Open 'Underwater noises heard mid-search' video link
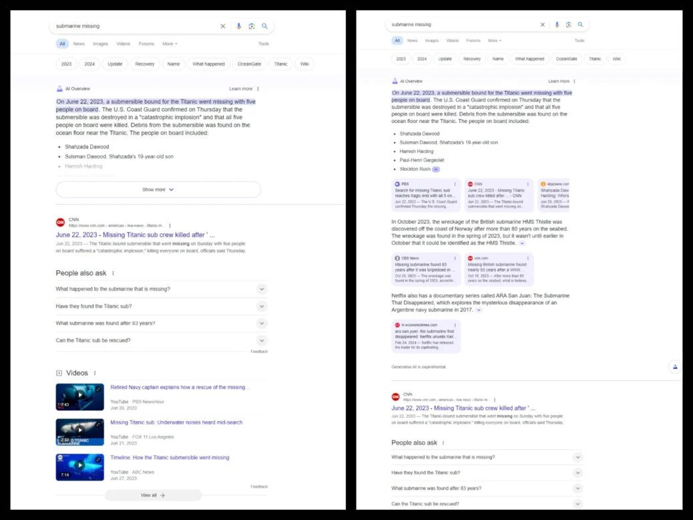Screen dimensions: 693x520 pos(176,422)
